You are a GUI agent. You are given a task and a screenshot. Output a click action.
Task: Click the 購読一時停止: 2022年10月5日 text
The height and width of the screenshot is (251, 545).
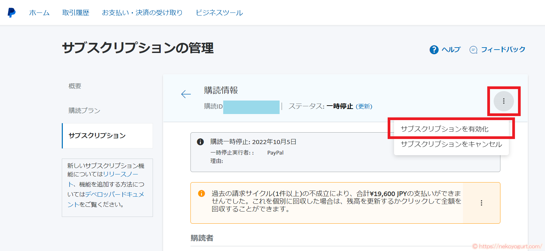coord(253,142)
